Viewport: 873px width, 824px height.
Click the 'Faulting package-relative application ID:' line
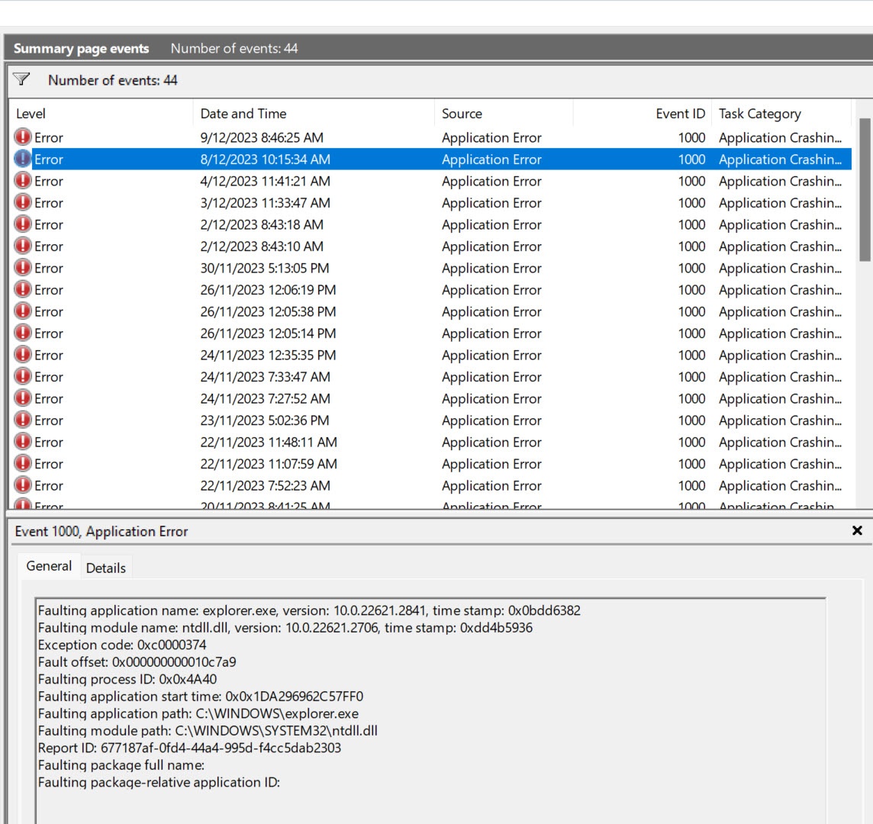click(159, 782)
